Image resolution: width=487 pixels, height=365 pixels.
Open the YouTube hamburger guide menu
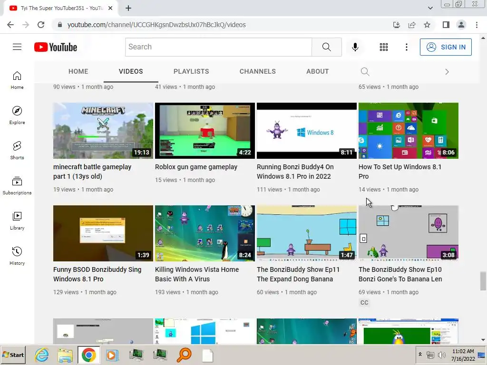click(17, 47)
